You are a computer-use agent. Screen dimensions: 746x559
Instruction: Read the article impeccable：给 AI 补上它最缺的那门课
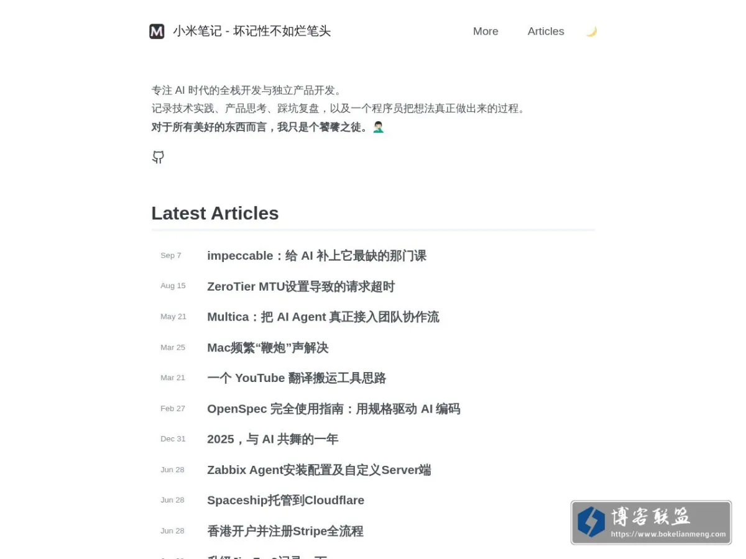316,256
